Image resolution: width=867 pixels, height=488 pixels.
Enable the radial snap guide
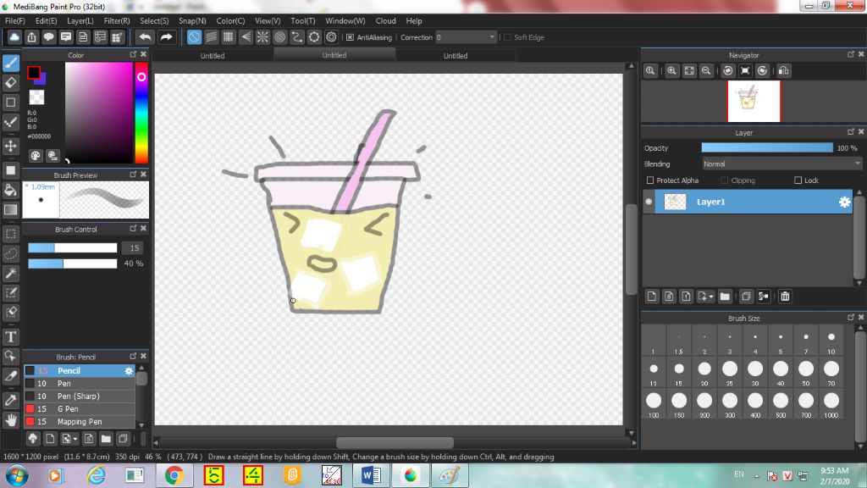(262, 37)
